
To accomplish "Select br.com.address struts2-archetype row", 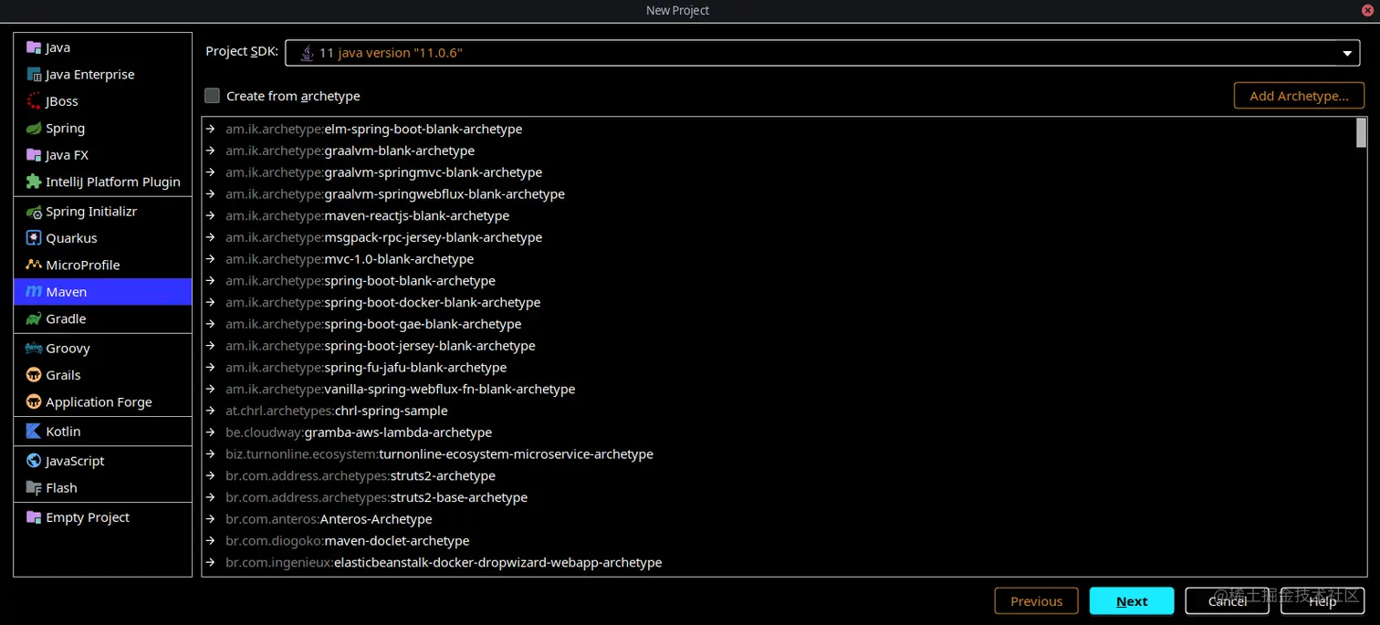I will pos(779,476).
